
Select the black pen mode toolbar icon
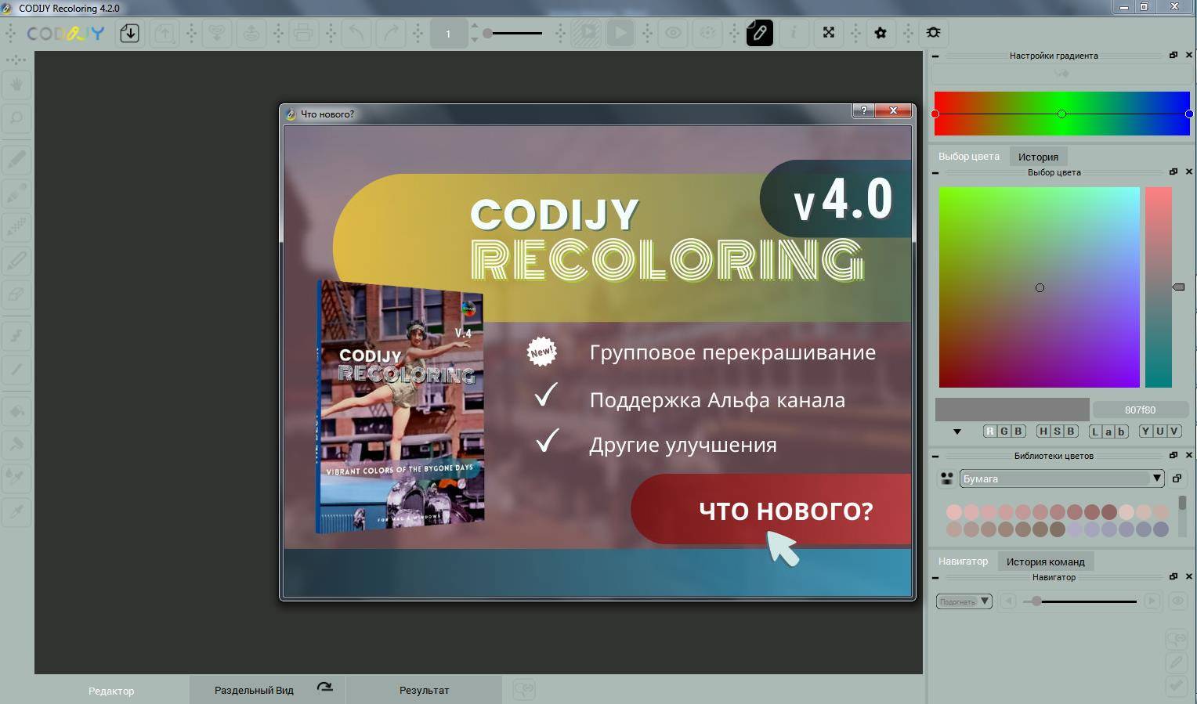(759, 33)
